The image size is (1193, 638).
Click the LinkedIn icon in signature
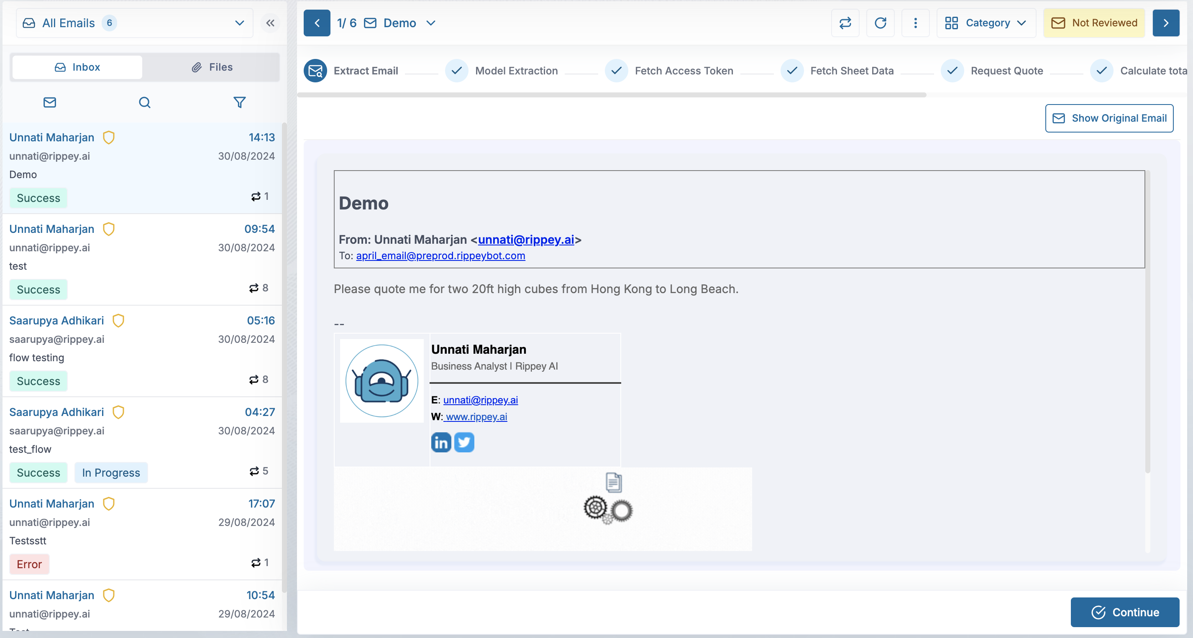(x=441, y=443)
